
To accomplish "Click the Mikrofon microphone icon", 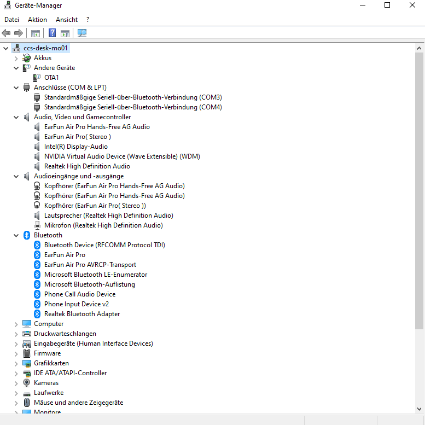I will click(x=37, y=225).
